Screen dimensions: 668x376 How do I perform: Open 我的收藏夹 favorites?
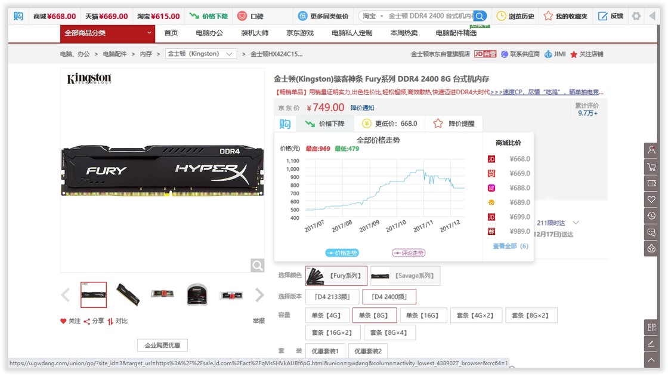pos(565,16)
